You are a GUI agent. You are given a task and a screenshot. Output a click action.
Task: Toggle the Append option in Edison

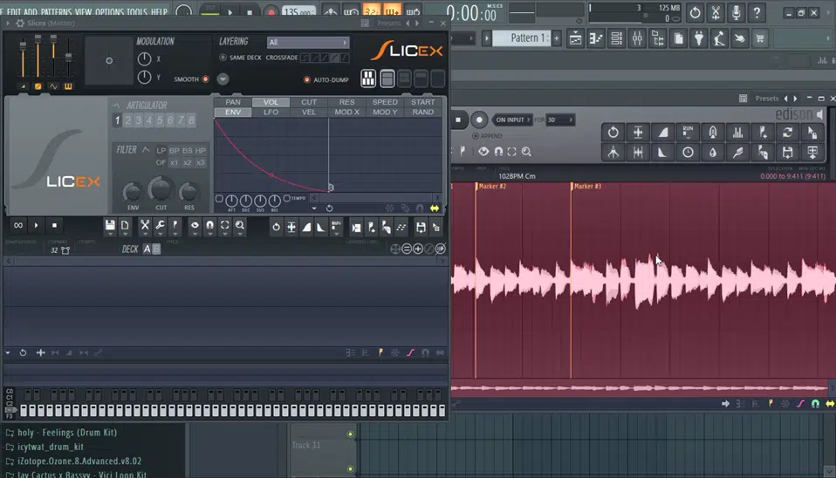coord(475,136)
